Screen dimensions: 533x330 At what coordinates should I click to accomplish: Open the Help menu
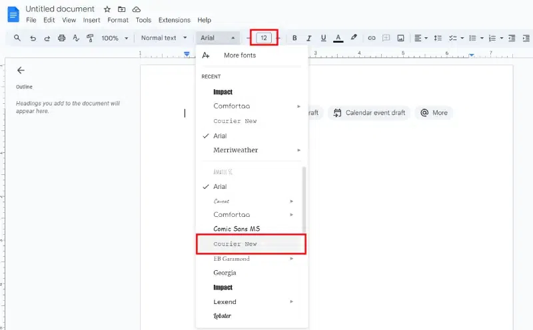point(205,20)
